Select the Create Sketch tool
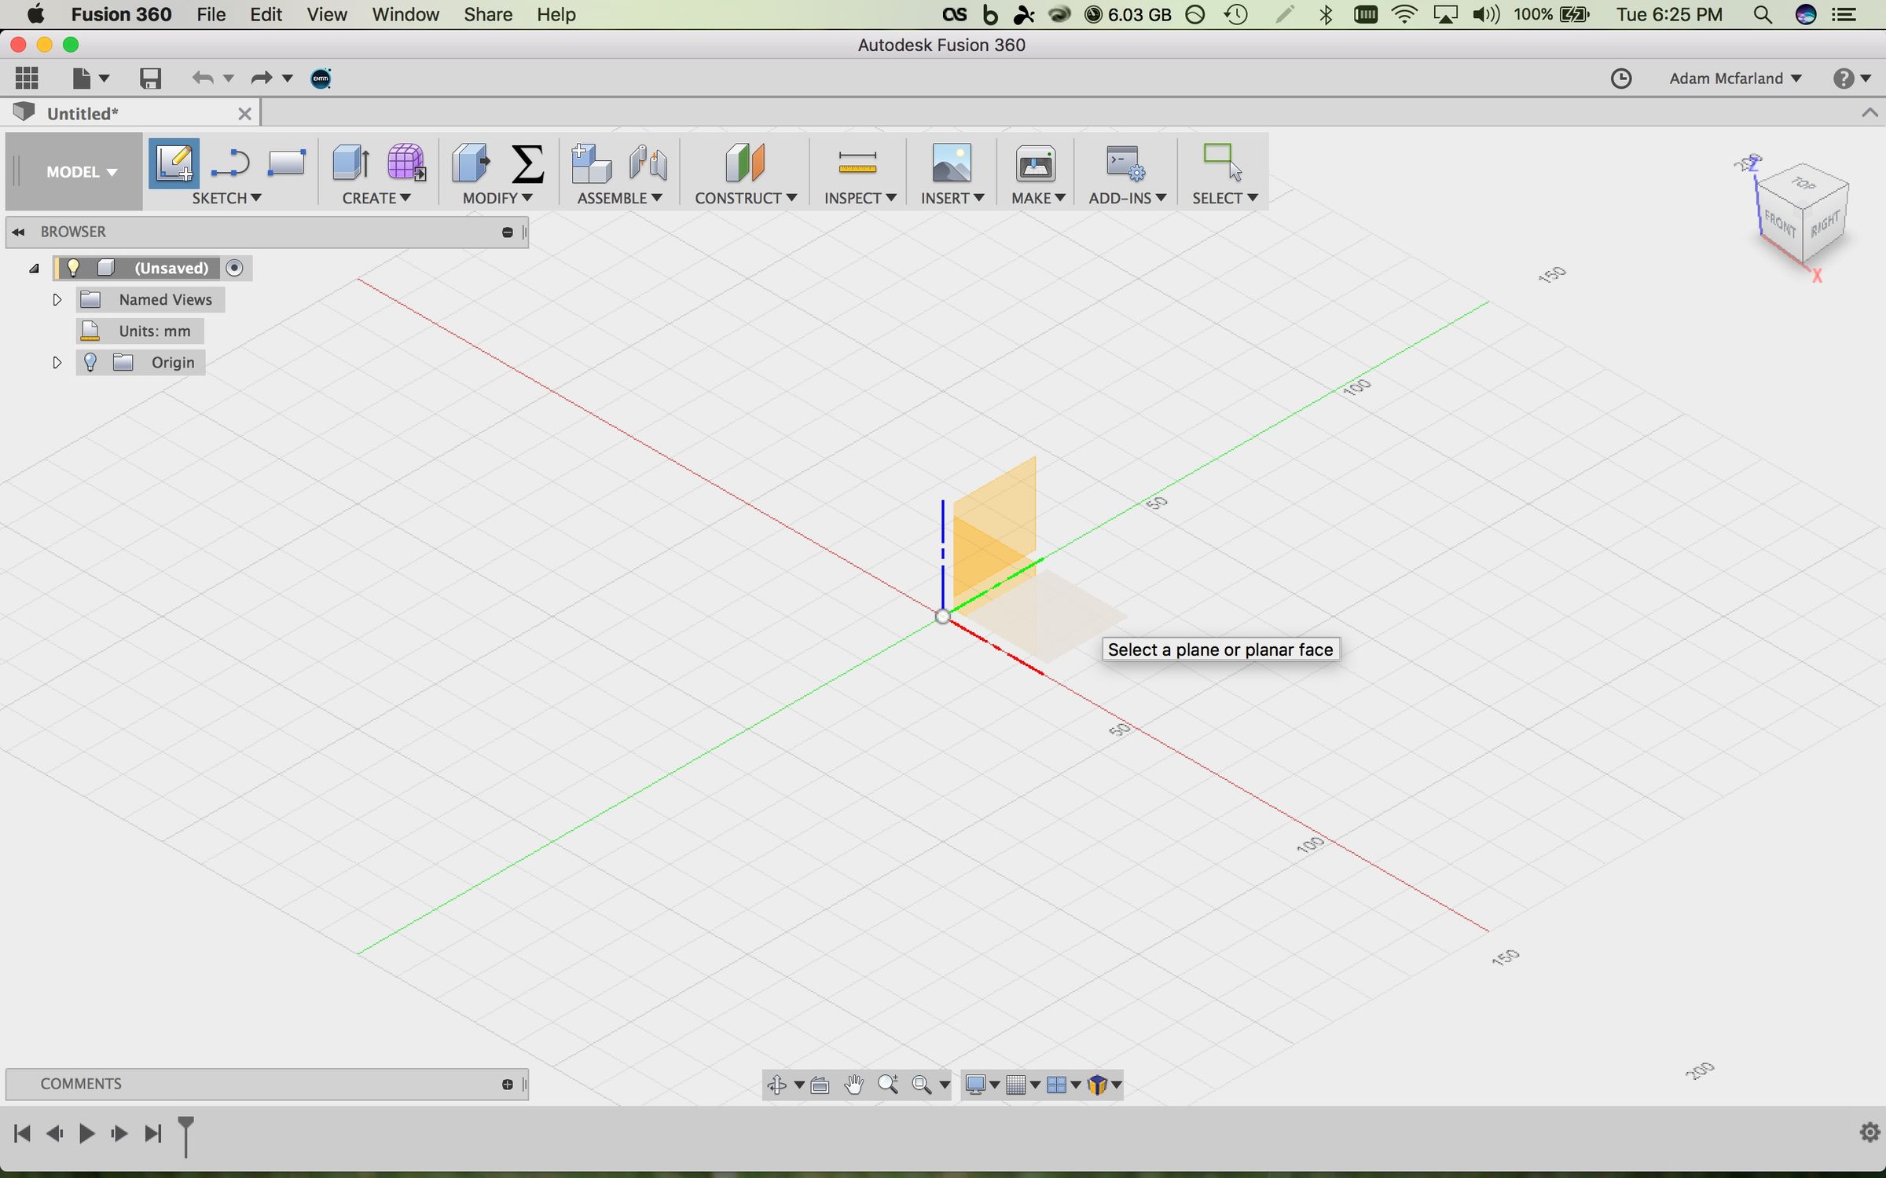Screen dimensions: 1886x1178 [174, 165]
